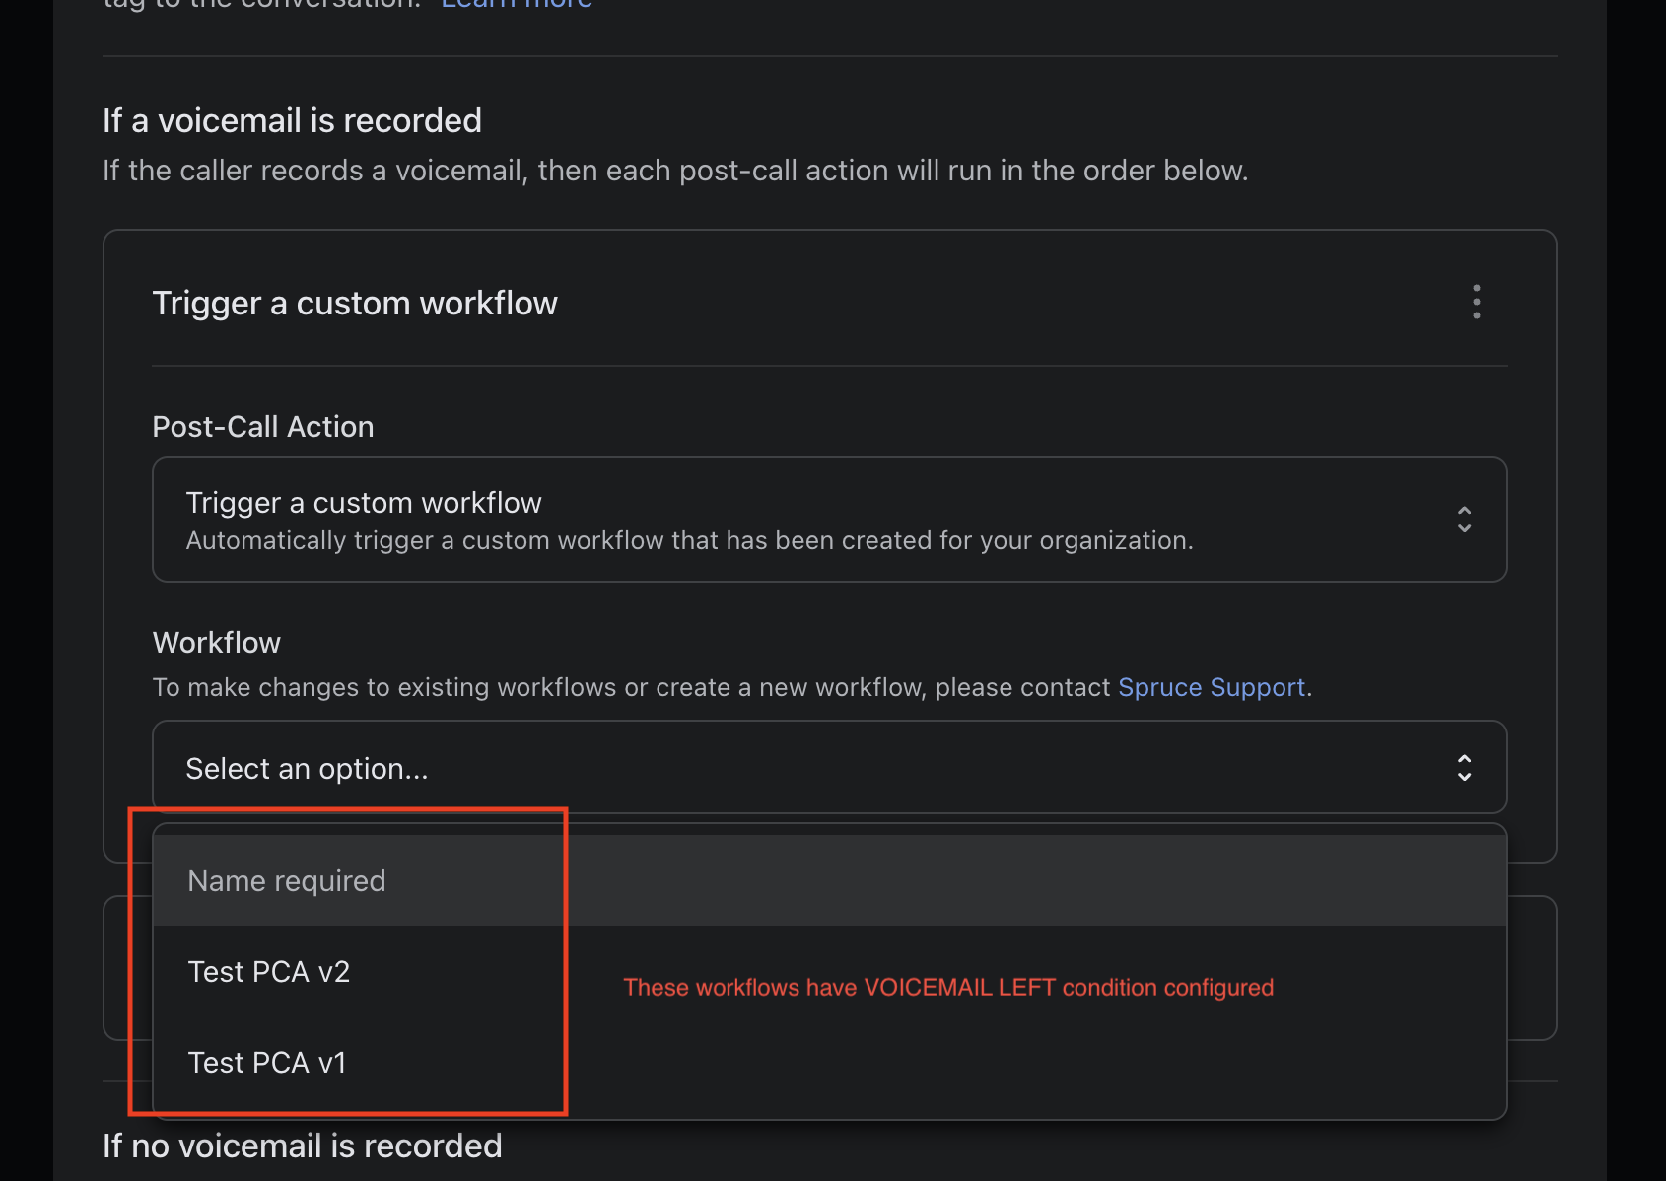Click the chevron arrows in Workflow selector
This screenshot has width=1666, height=1181.
point(1464,768)
